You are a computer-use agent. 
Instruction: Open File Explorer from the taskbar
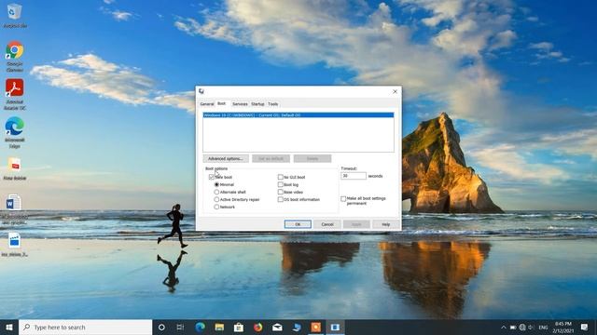(219, 327)
